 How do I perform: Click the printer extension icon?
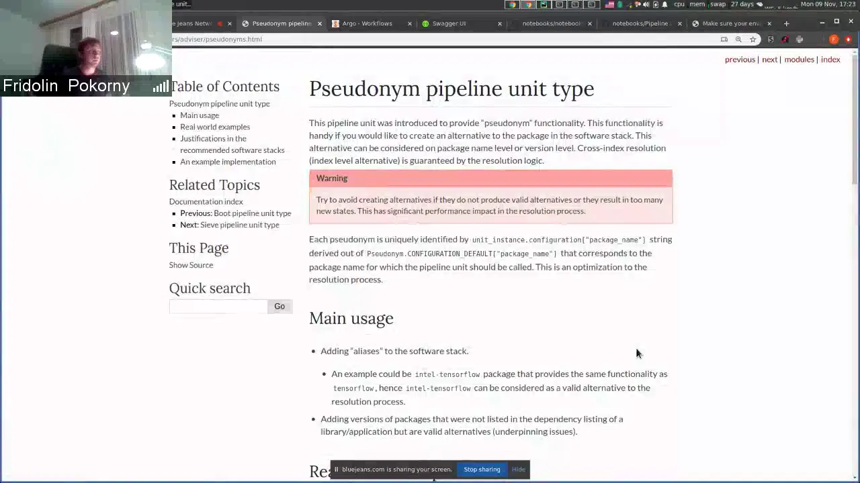pyautogui.click(x=800, y=40)
